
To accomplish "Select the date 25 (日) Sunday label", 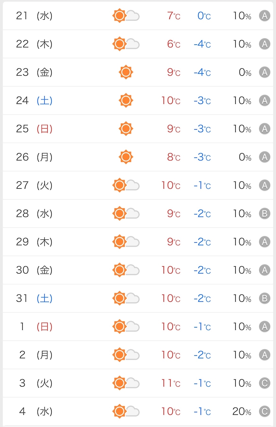I will click(34, 129).
